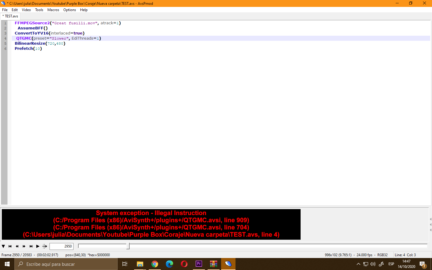Switch the ESP input language indicator

(391, 264)
